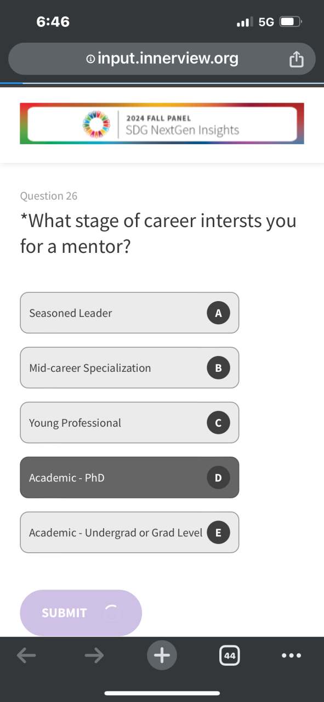Choose Mid-career Specialization option
This screenshot has height=702, width=324.
(x=129, y=367)
